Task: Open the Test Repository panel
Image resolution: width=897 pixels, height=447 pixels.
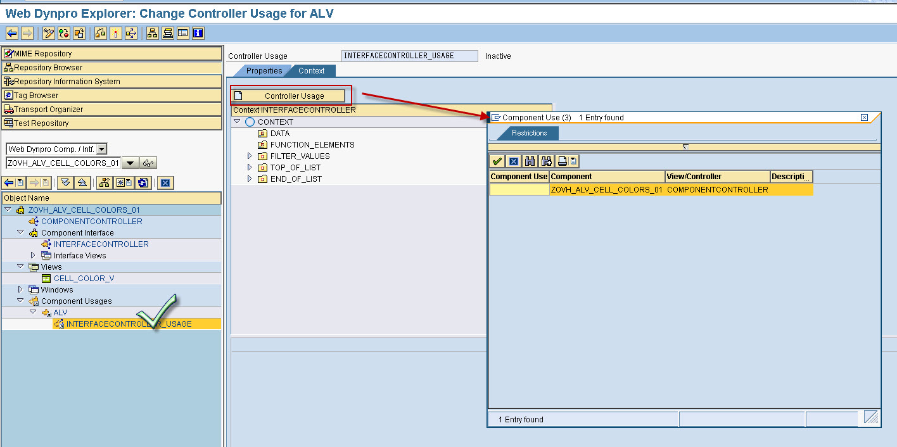Action: pyautogui.click(x=44, y=122)
